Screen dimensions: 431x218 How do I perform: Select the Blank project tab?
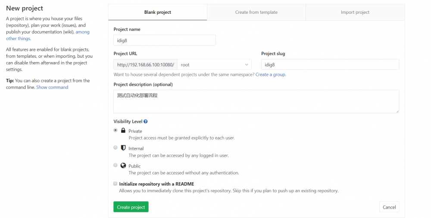tap(157, 12)
